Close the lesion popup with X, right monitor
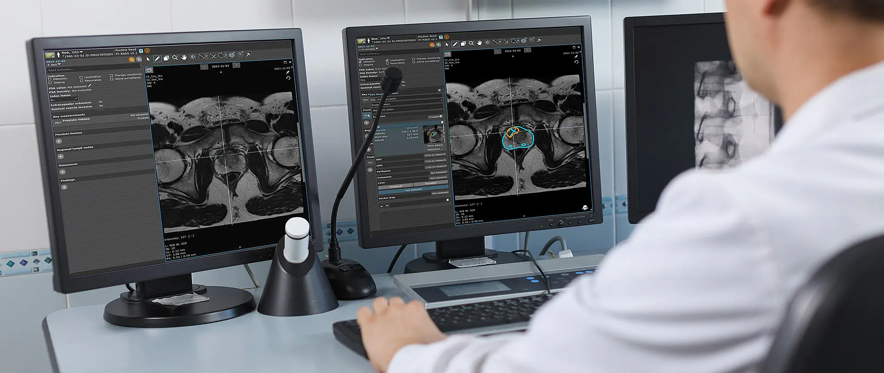 (x=439, y=90)
